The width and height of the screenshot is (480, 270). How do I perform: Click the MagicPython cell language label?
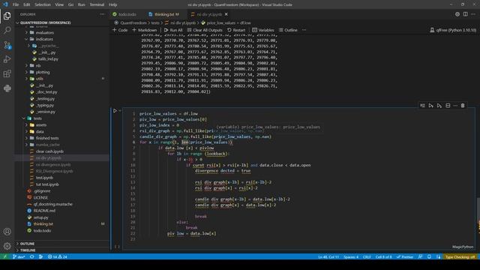click(463, 247)
